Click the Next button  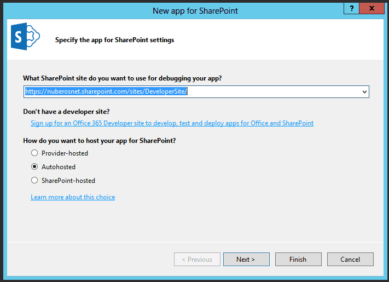[246, 260]
